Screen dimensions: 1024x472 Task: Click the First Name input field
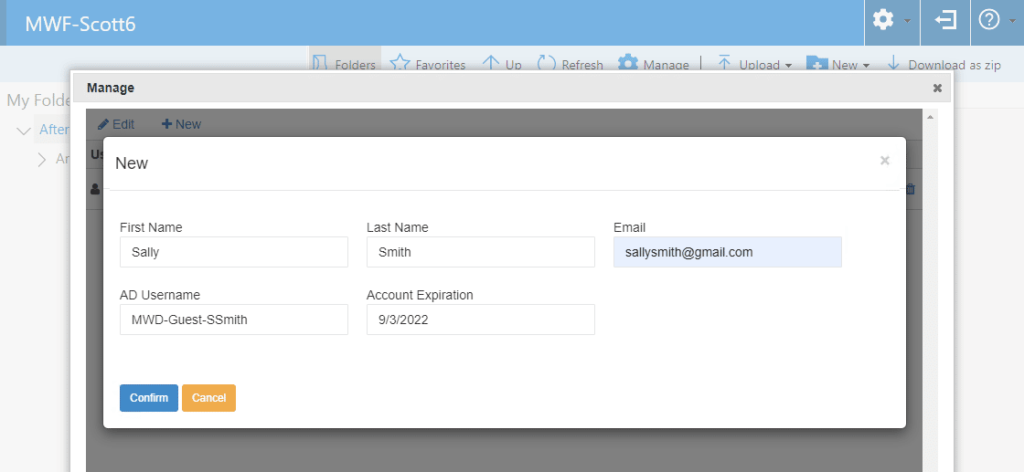(x=233, y=252)
